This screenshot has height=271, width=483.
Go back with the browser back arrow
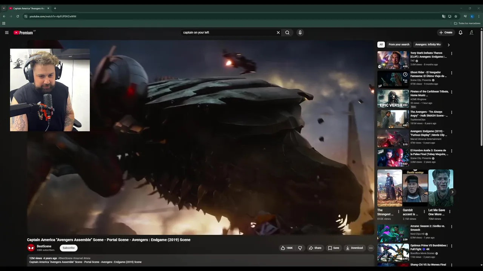point(4,16)
